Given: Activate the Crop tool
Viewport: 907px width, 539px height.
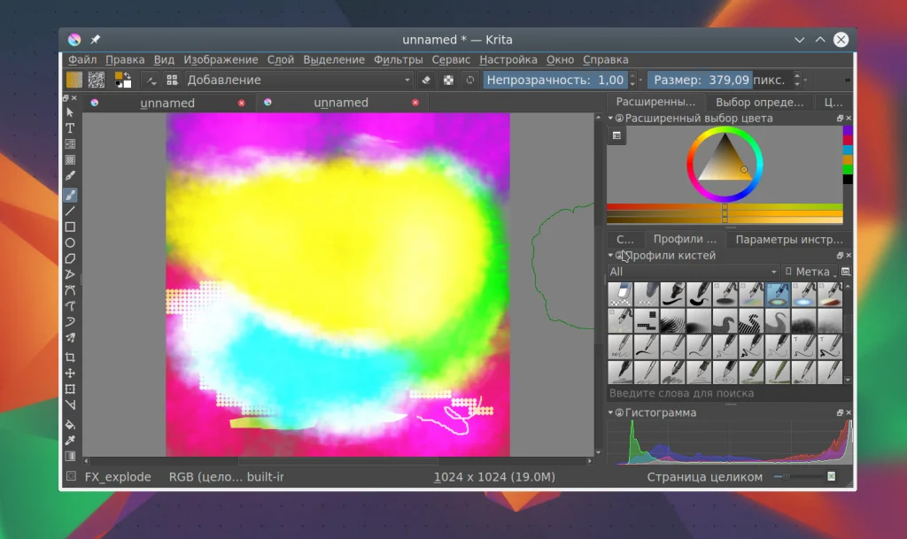Looking at the screenshot, I should (70, 358).
